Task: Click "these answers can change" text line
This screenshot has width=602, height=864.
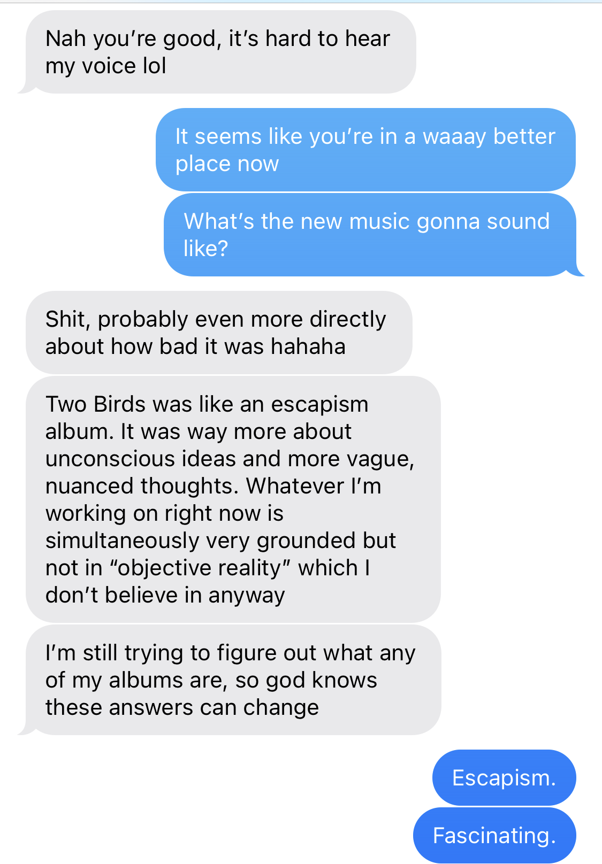Action: pos(182,707)
